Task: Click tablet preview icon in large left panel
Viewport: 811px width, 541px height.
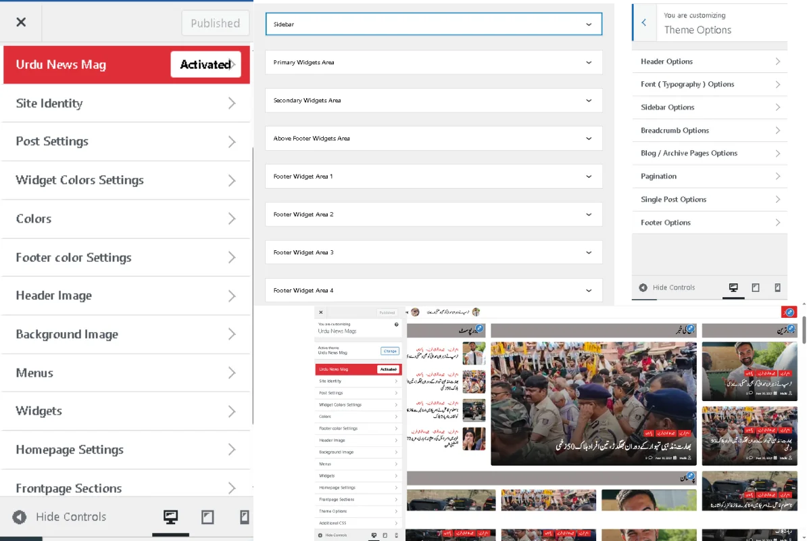Action: (207, 517)
